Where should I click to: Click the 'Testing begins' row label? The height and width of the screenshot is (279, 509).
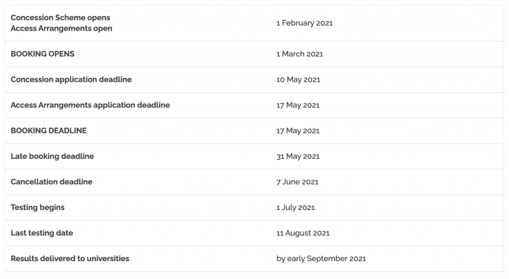[x=38, y=208]
